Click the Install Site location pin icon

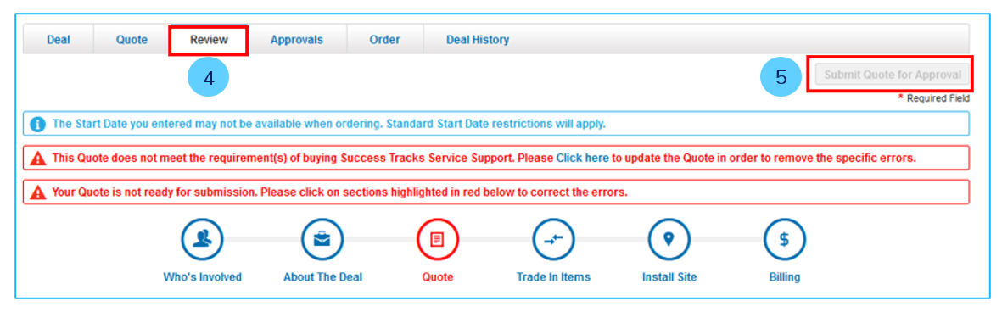(x=669, y=239)
